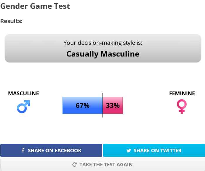Screen dimensions: 205x171
Task: Click the FEMININE label
Action: point(182,94)
